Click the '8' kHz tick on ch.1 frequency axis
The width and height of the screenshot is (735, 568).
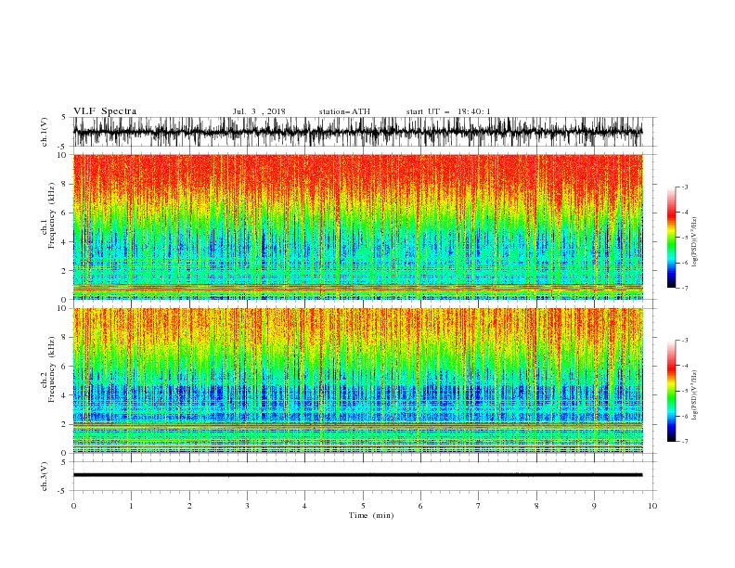65,184
